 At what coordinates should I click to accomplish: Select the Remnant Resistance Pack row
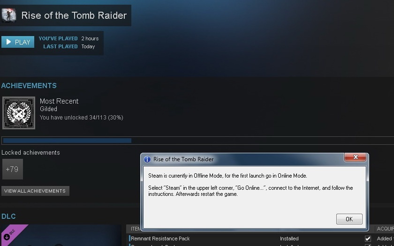260,239
